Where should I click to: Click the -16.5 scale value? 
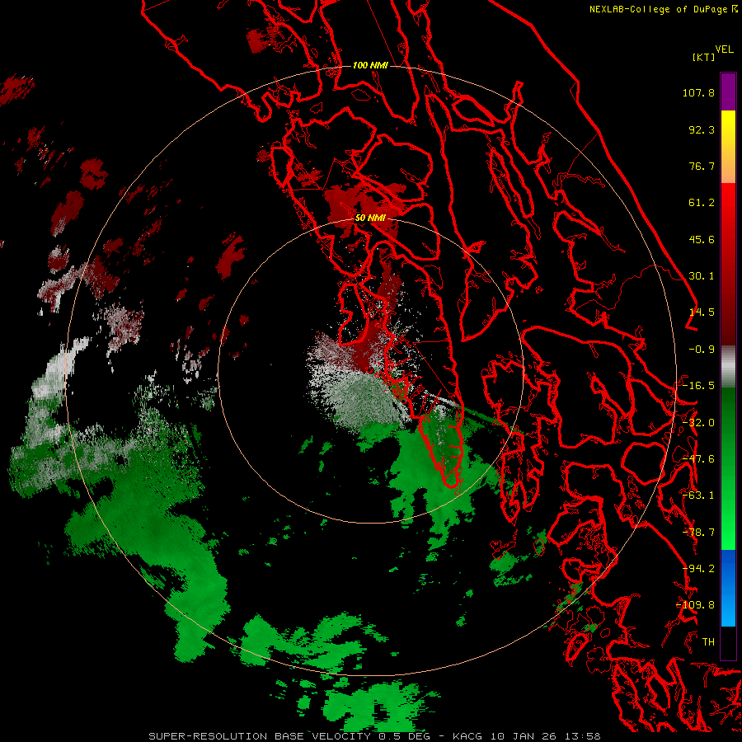(x=698, y=386)
